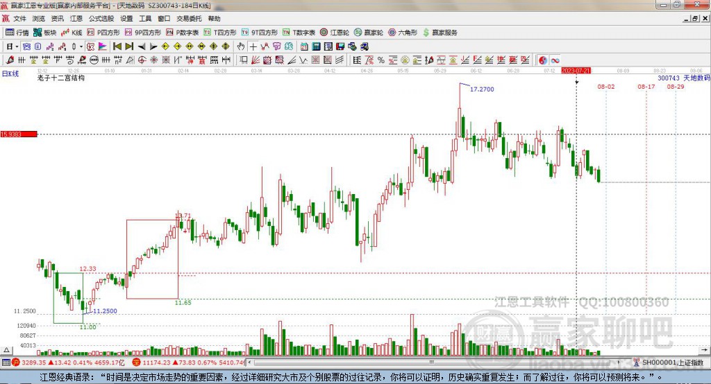This screenshot has width=711, height=384.
Task: Open the T数字表 tool
Action: click(299, 33)
